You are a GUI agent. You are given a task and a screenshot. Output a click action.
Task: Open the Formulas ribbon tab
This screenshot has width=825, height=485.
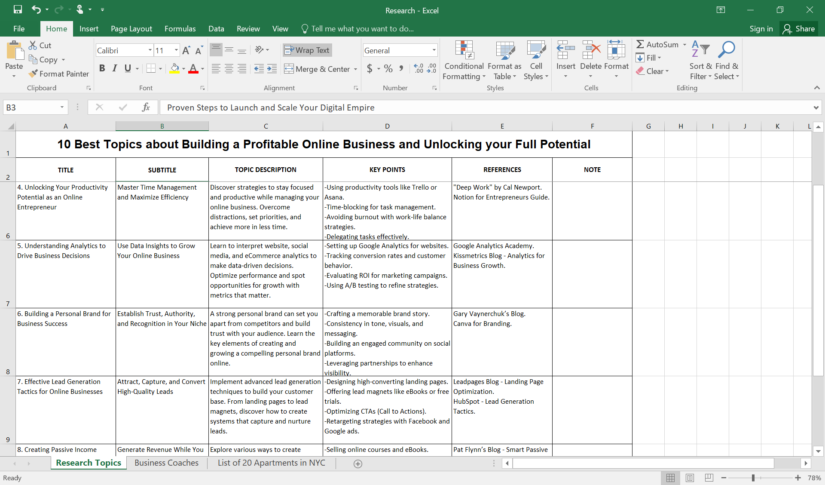pyautogui.click(x=180, y=29)
